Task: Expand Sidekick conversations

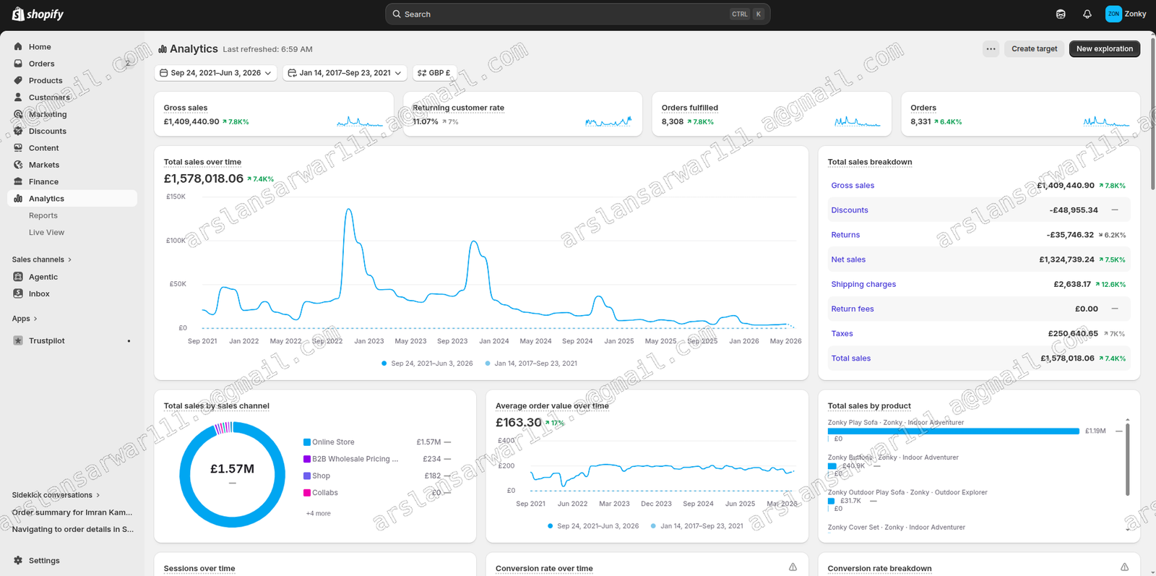Action: click(x=56, y=495)
